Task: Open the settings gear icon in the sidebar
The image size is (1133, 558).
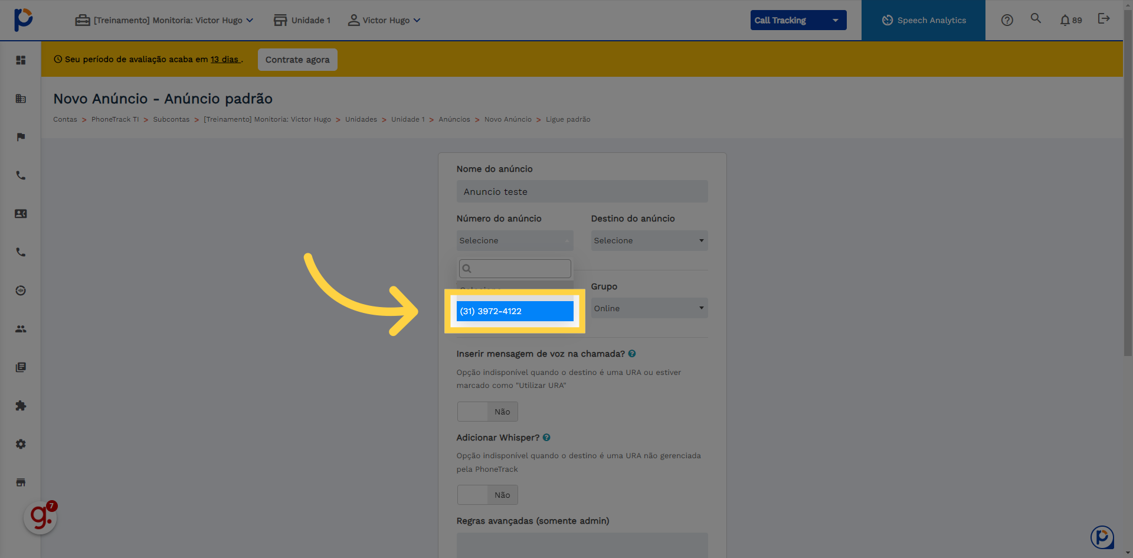Action: pos(21,444)
